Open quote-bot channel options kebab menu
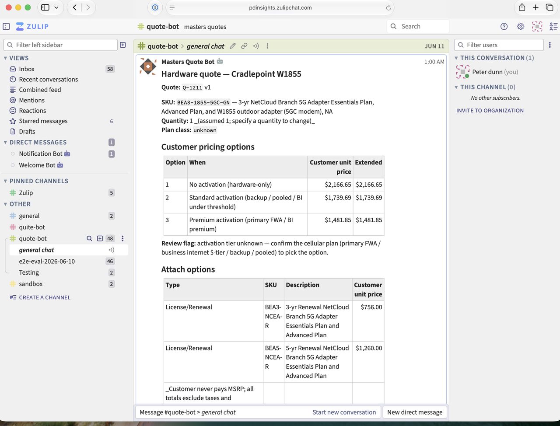560x426 pixels. [x=122, y=238]
